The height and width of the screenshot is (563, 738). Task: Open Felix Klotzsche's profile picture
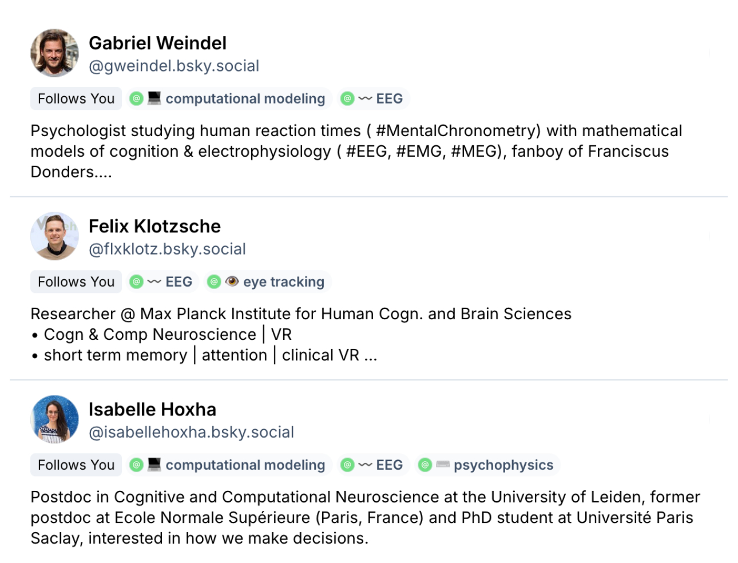click(x=54, y=236)
